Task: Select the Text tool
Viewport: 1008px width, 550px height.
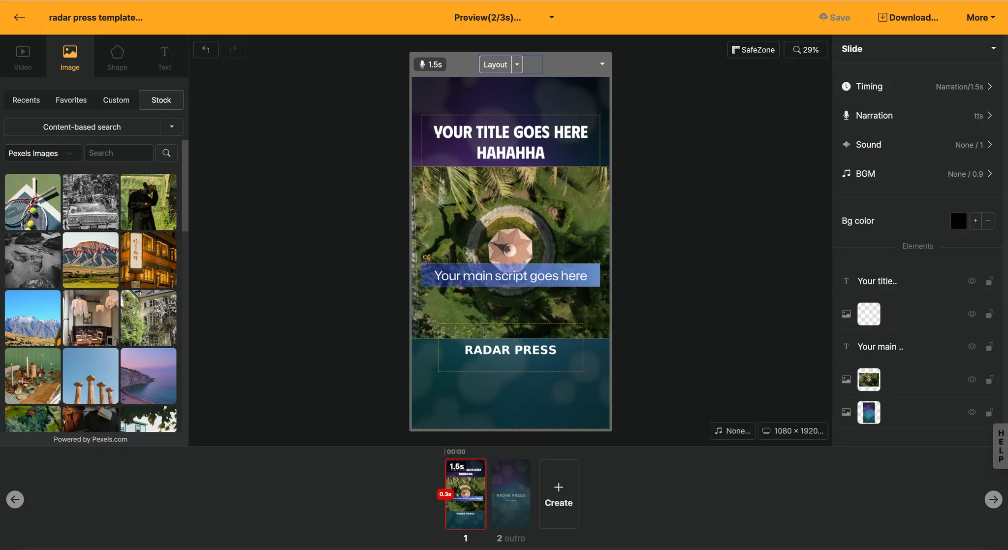Action: [x=164, y=57]
